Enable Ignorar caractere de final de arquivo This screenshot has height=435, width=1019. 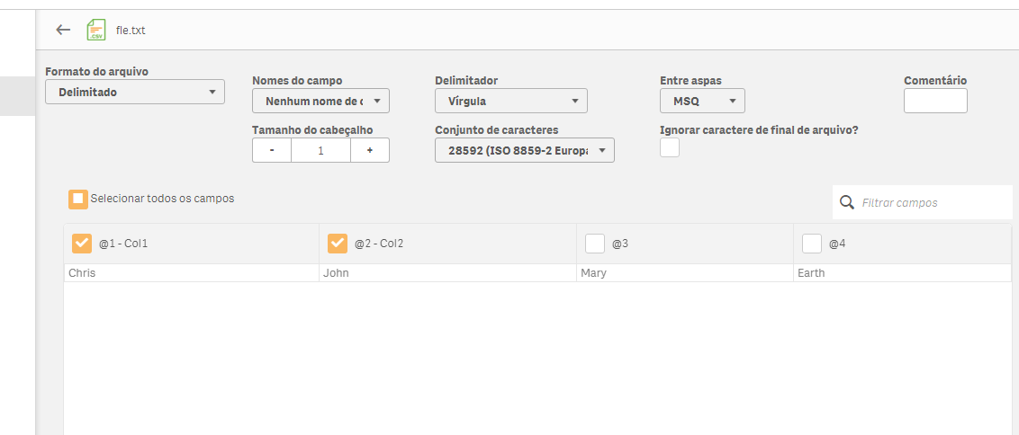pyautogui.click(x=670, y=148)
